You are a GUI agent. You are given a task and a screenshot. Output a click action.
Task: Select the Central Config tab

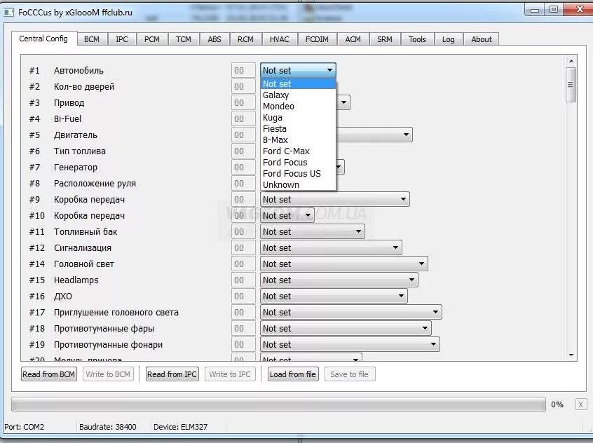43,39
